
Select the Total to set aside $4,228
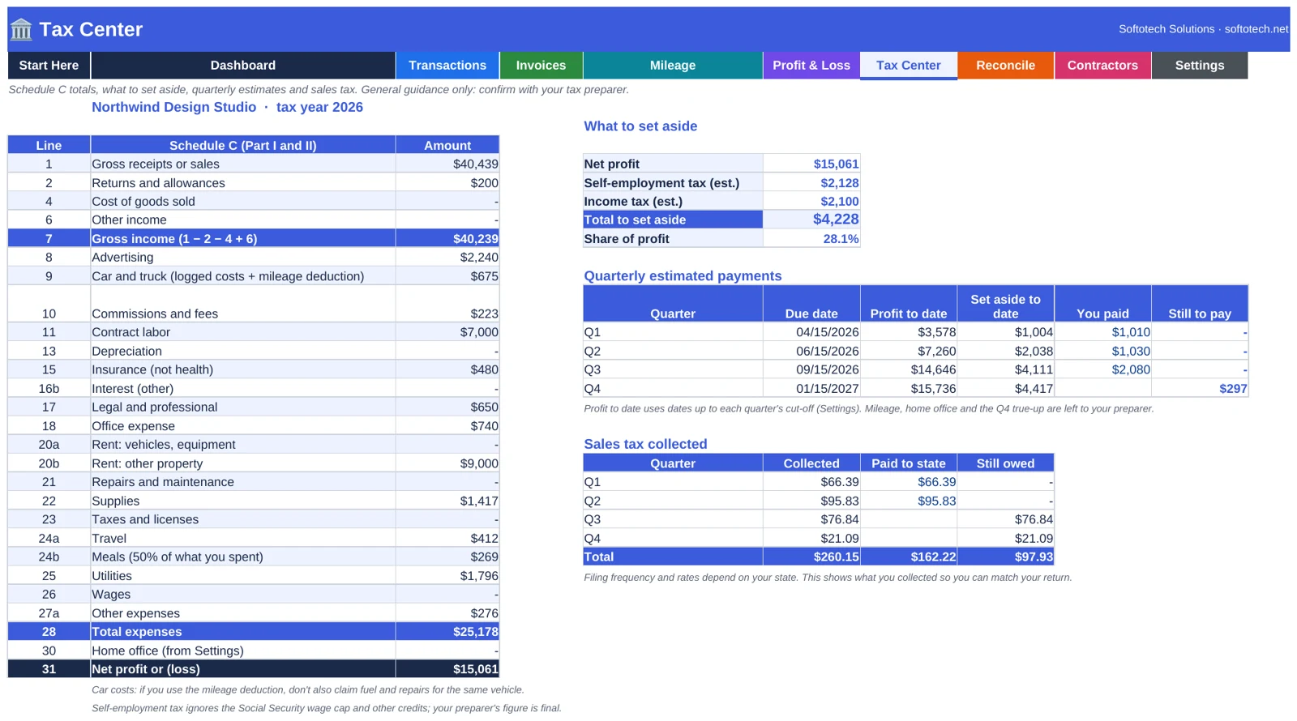coord(811,220)
